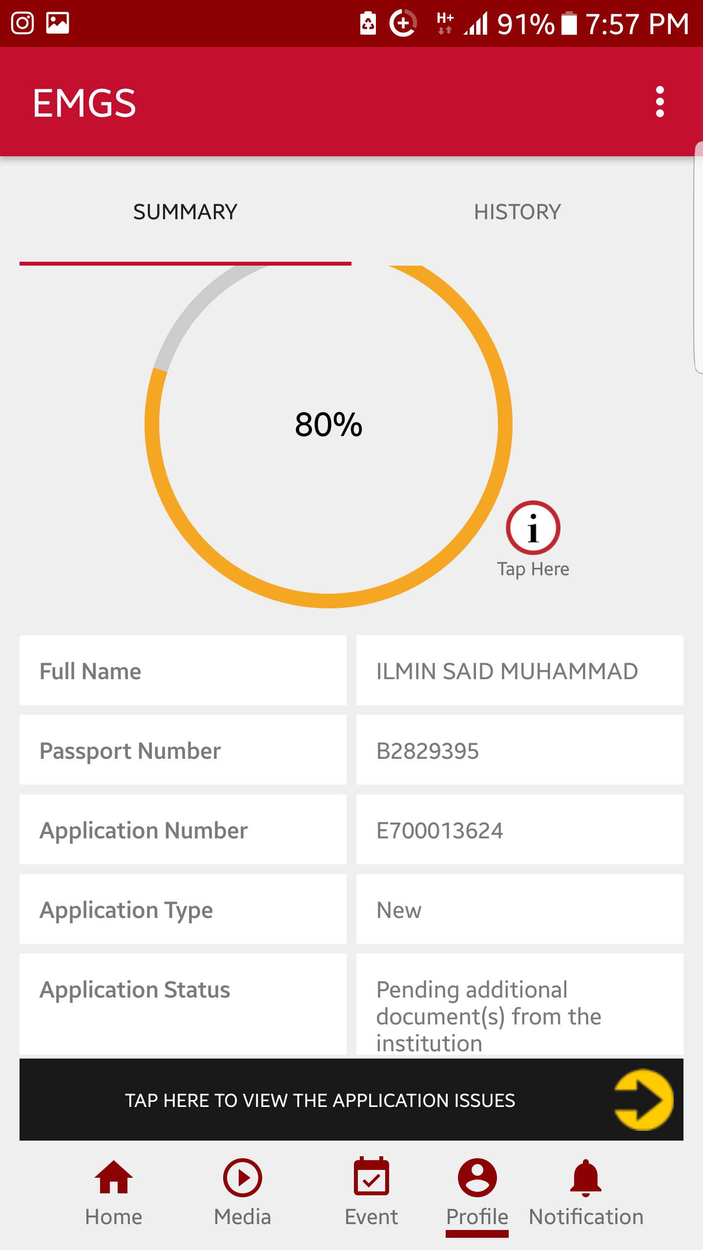Switch to the HISTORY tab
Screen dimensions: 703x1250
[x=517, y=212]
